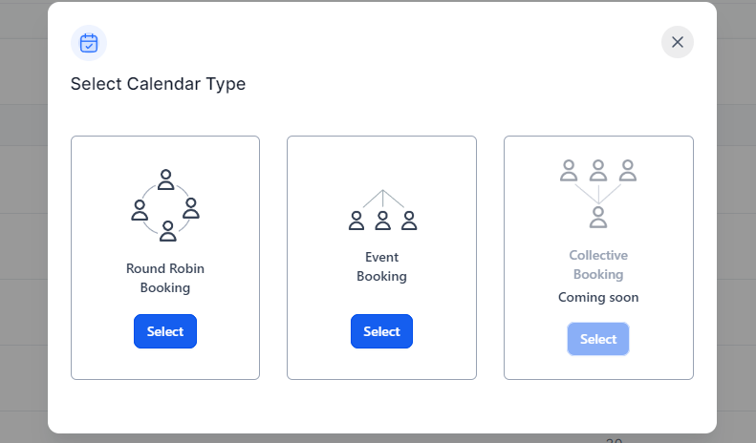Click the Event Booking label text
Screen dimensions: 756x443
[381, 266]
